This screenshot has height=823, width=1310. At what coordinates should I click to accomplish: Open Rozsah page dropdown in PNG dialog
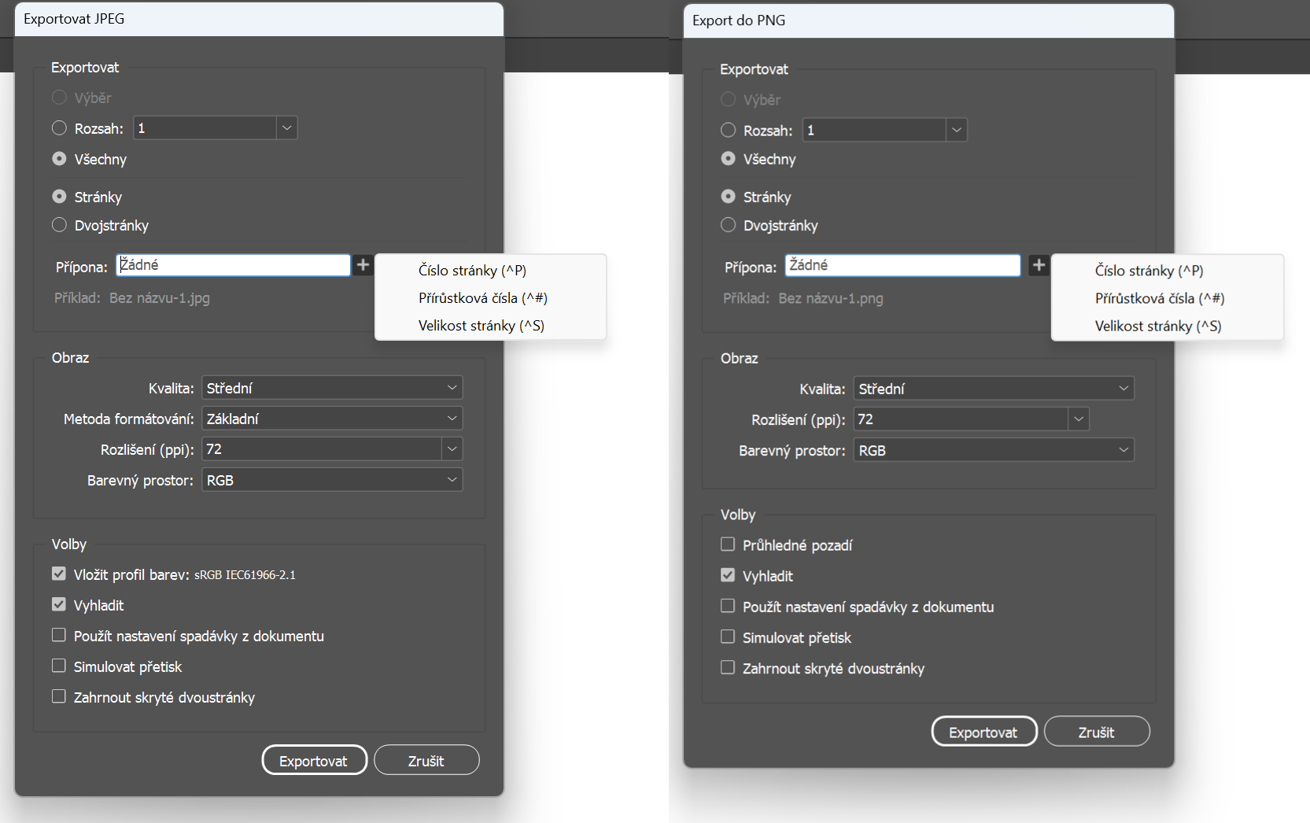(957, 130)
